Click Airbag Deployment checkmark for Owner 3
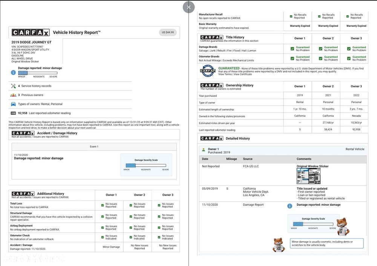Viewport: 377px width, 266px height. [x=159, y=228]
